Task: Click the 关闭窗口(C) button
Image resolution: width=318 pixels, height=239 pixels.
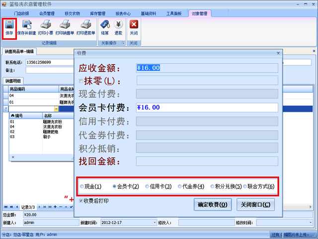Action: (255, 205)
